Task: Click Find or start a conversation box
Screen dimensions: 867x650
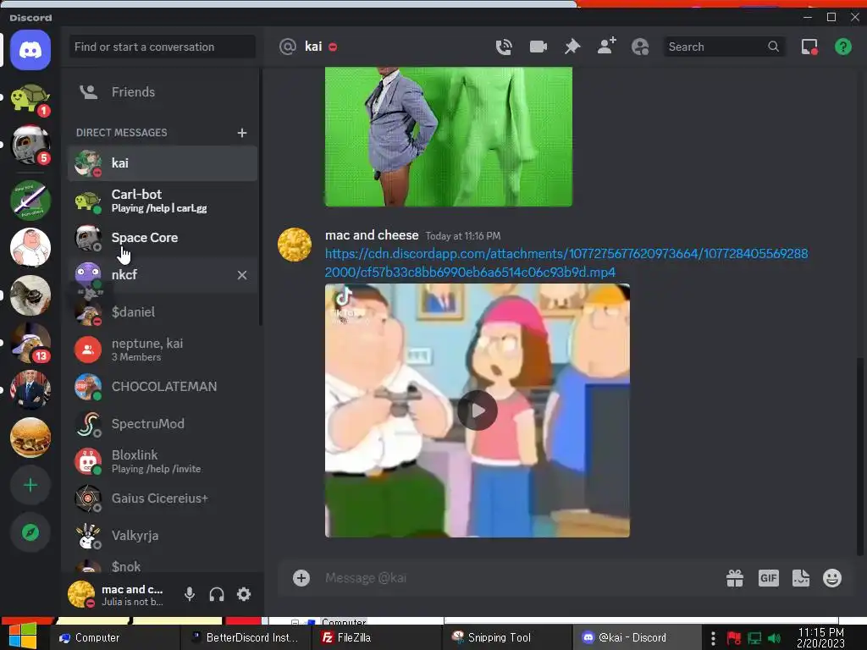Action: coord(162,47)
